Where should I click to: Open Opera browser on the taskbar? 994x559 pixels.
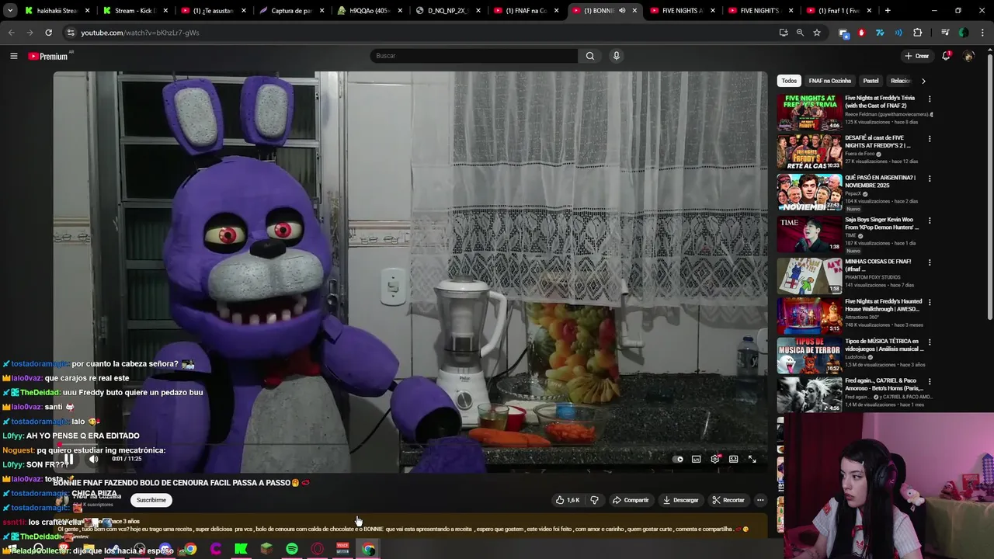click(x=317, y=549)
